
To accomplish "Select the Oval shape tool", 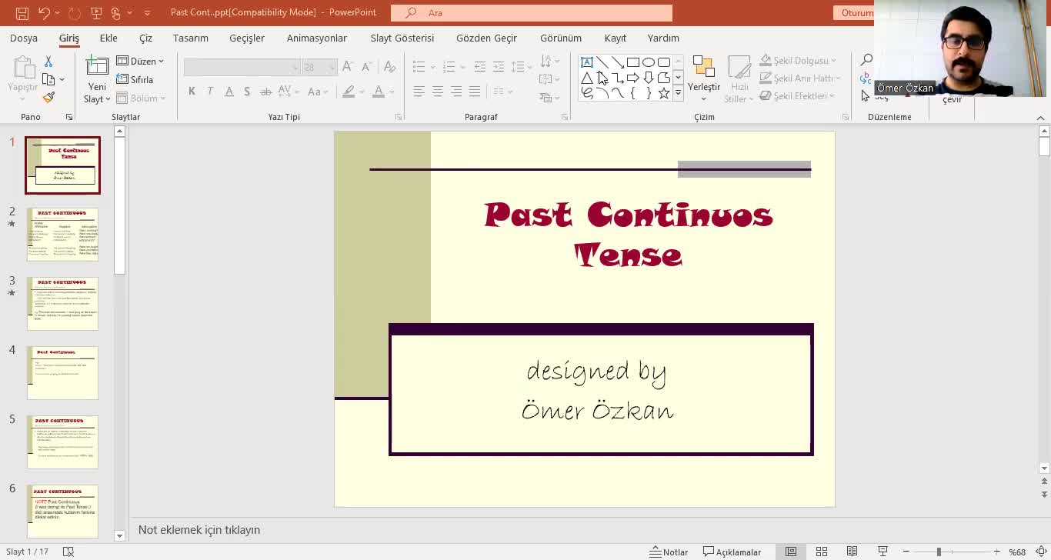I will (x=649, y=62).
